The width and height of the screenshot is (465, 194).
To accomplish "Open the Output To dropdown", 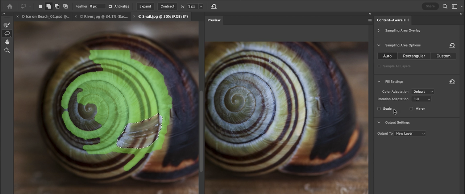I will 410,133.
